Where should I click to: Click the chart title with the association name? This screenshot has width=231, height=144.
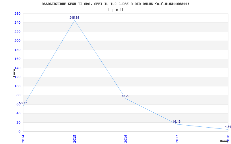pyautogui.click(x=115, y=4)
